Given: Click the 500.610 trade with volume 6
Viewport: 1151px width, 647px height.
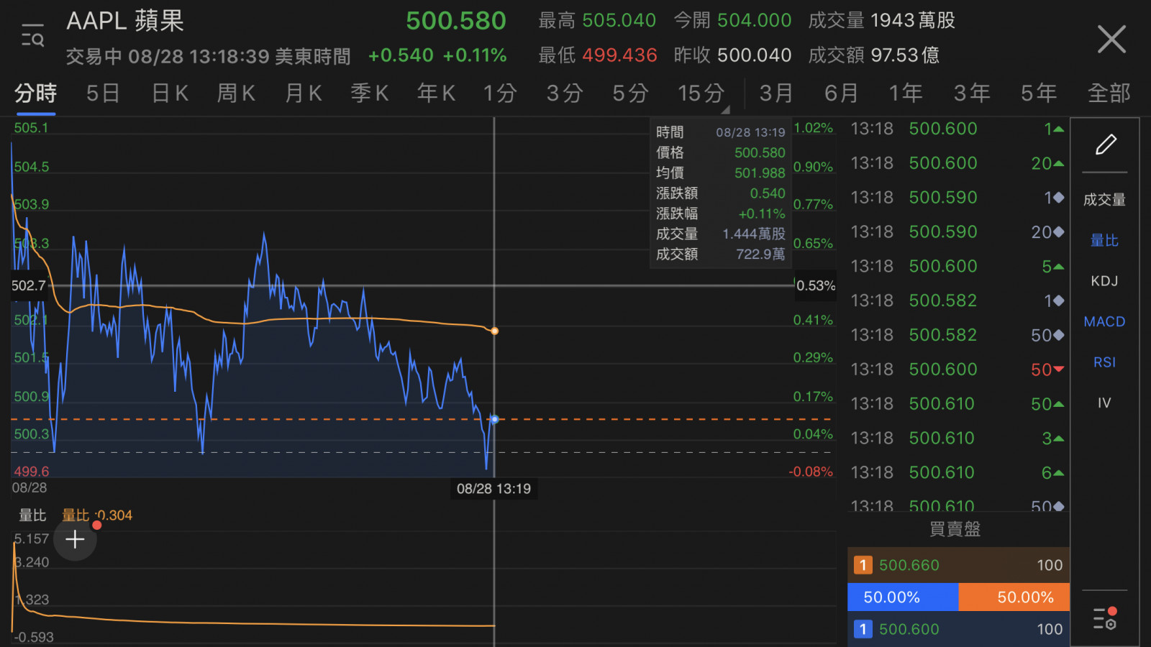Looking at the screenshot, I should 957,473.
